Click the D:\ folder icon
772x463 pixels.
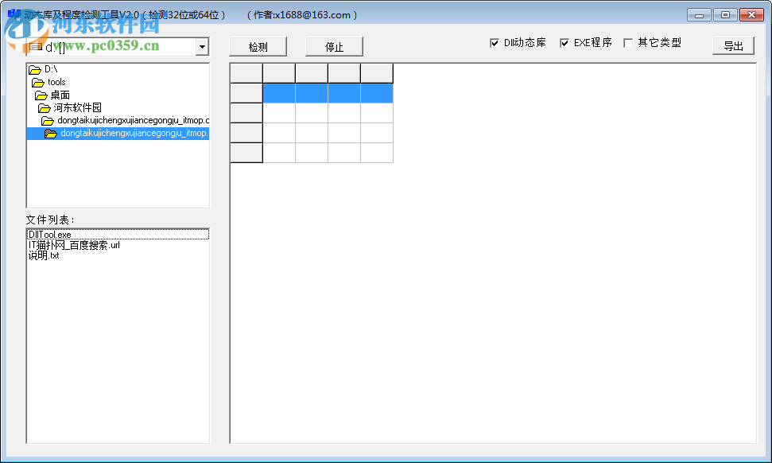35,69
